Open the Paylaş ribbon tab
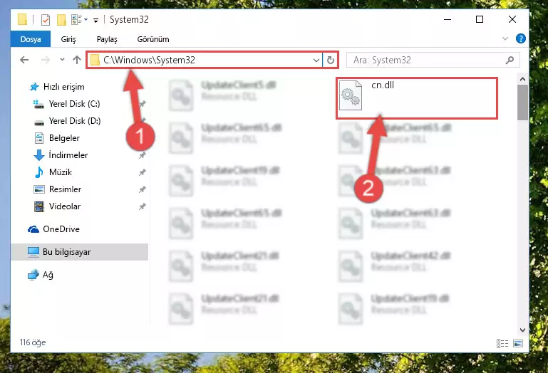Viewport: 548px width, 373px height. [107, 39]
